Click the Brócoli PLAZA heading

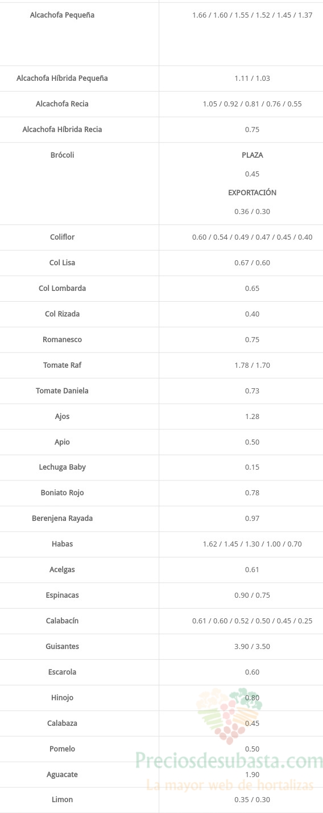[252, 155]
